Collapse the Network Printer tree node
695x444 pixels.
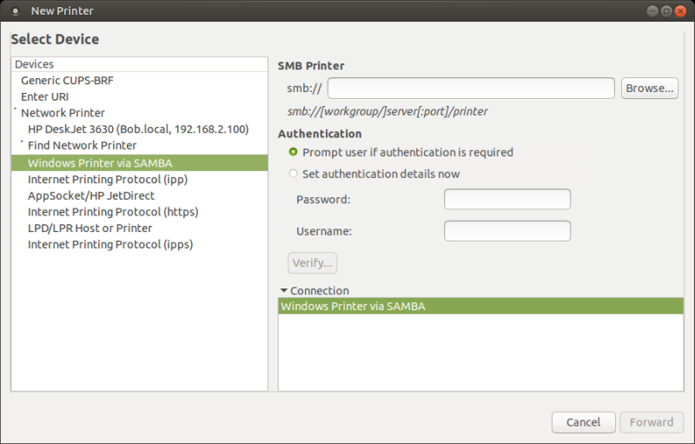16,111
